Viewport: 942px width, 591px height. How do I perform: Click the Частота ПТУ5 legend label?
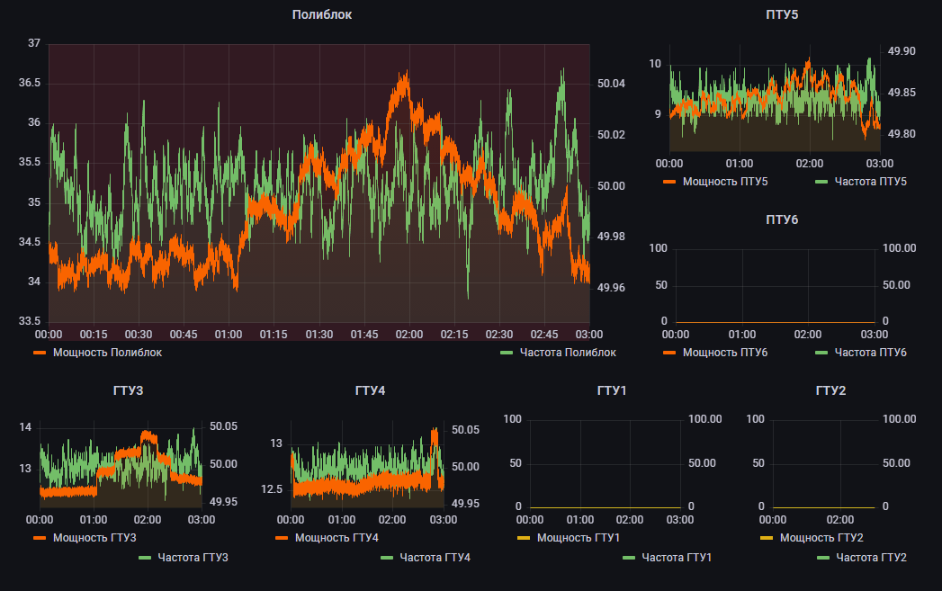coord(869,182)
